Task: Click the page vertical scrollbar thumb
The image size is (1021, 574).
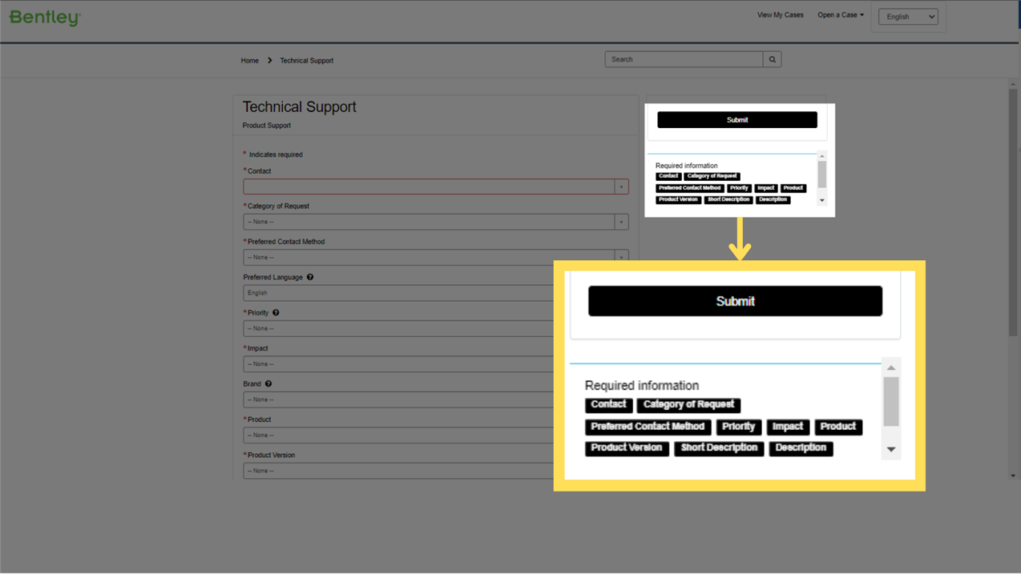Action: [1013, 212]
